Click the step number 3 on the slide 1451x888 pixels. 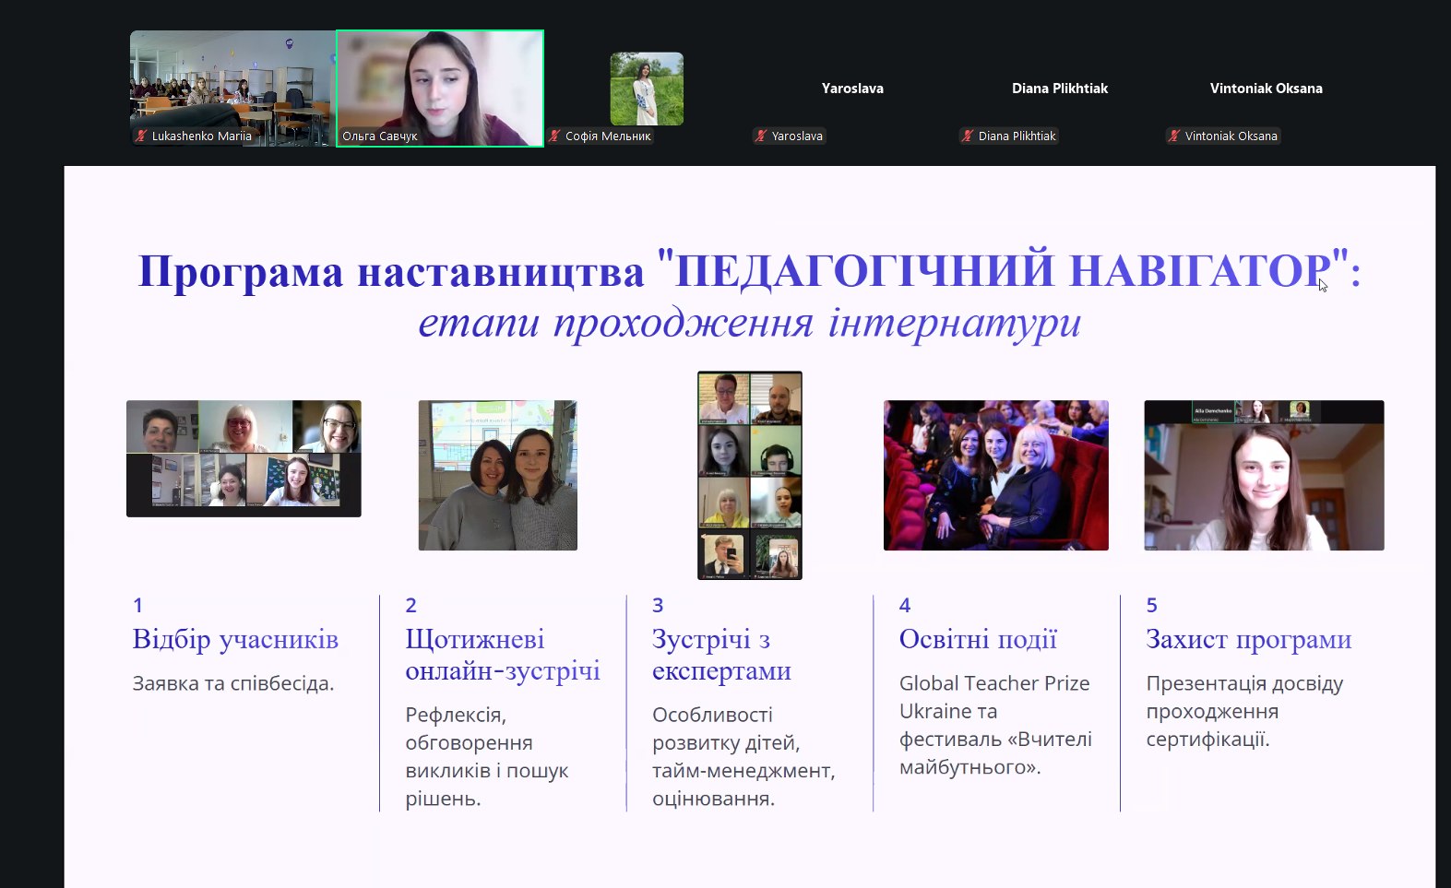658,606
